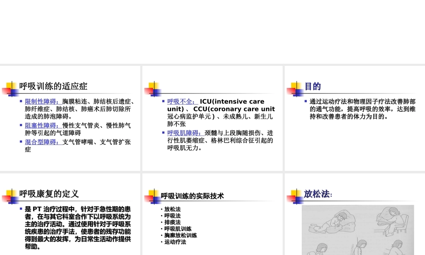This screenshot has height=255, width=425.
Task: Select the bullet marker before "阻塞性障碍"
Action: coord(21,126)
